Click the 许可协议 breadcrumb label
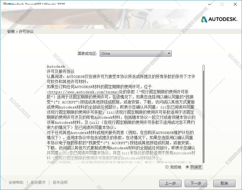 [27, 32]
